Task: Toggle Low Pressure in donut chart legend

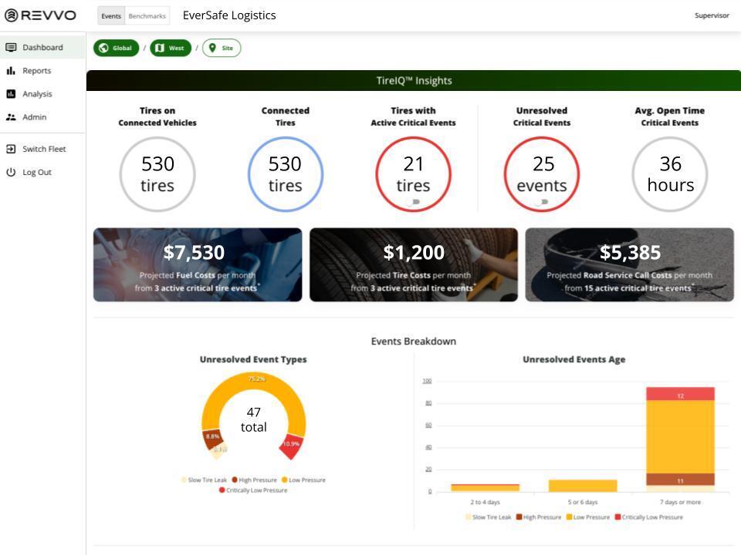Action: pos(306,480)
